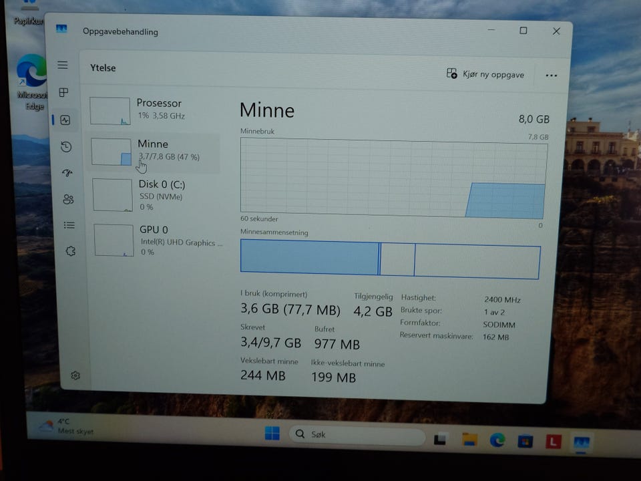This screenshot has width=641, height=481.
Task: Click the '244 MB' paged pool value
Action: tap(263, 375)
